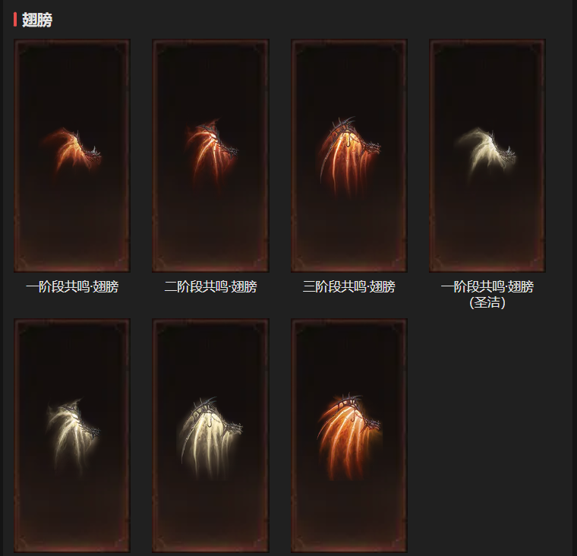The image size is (577, 556).
Task: View the unlabeled bottom-row orange wing card frame
Action: 348,435
